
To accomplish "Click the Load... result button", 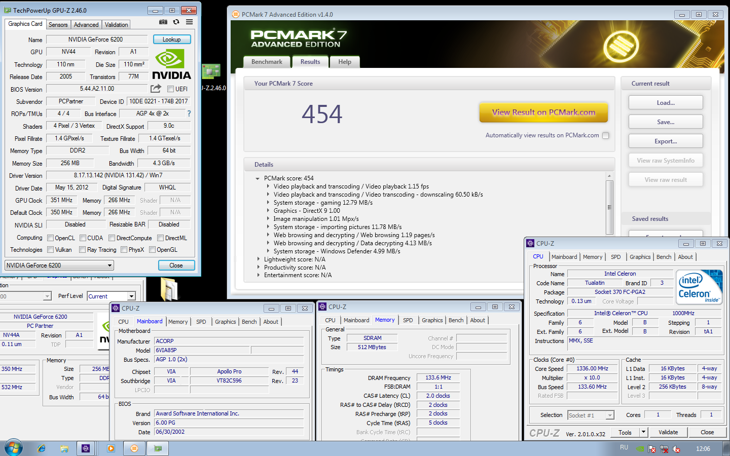I will [x=666, y=103].
